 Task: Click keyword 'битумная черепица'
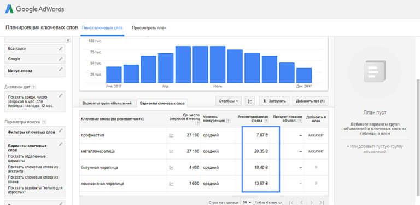(100, 167)
